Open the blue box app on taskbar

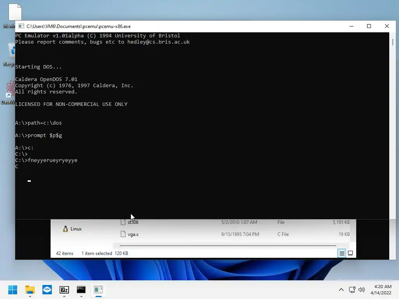47,290
